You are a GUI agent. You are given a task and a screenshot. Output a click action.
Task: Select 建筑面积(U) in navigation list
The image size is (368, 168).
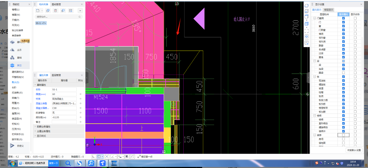tap(18, 72)
